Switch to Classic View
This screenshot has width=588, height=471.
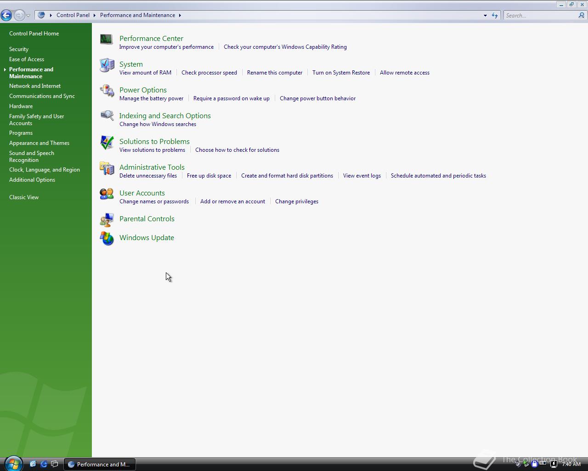click(x=24, y=197)
